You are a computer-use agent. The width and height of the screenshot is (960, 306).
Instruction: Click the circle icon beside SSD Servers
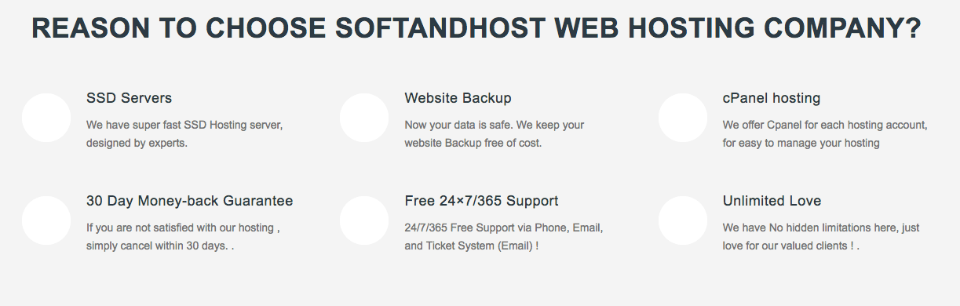click(46, 118)
